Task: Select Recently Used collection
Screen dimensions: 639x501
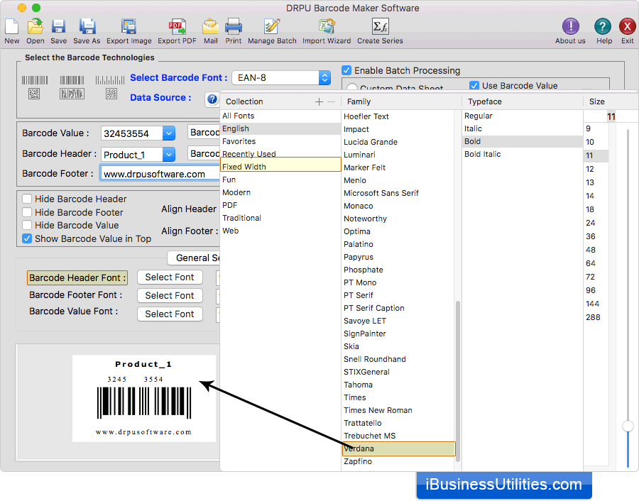Action: (280, 153)
